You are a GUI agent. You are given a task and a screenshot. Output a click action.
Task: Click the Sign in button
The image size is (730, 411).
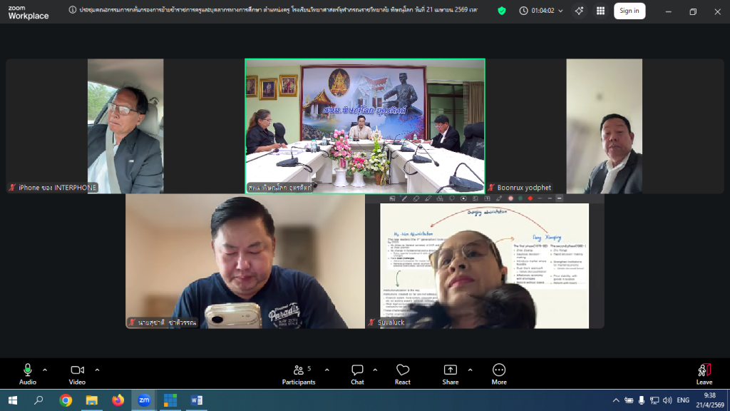point(629,11)
